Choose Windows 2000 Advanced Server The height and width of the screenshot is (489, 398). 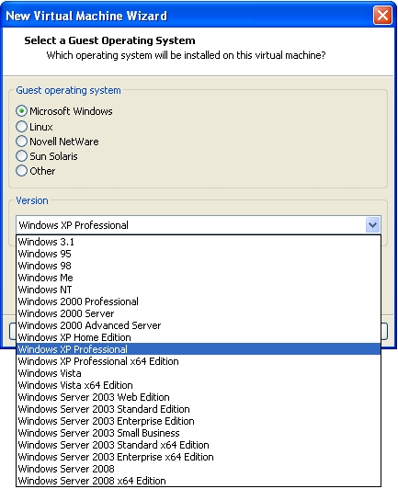tap(199, 325)
